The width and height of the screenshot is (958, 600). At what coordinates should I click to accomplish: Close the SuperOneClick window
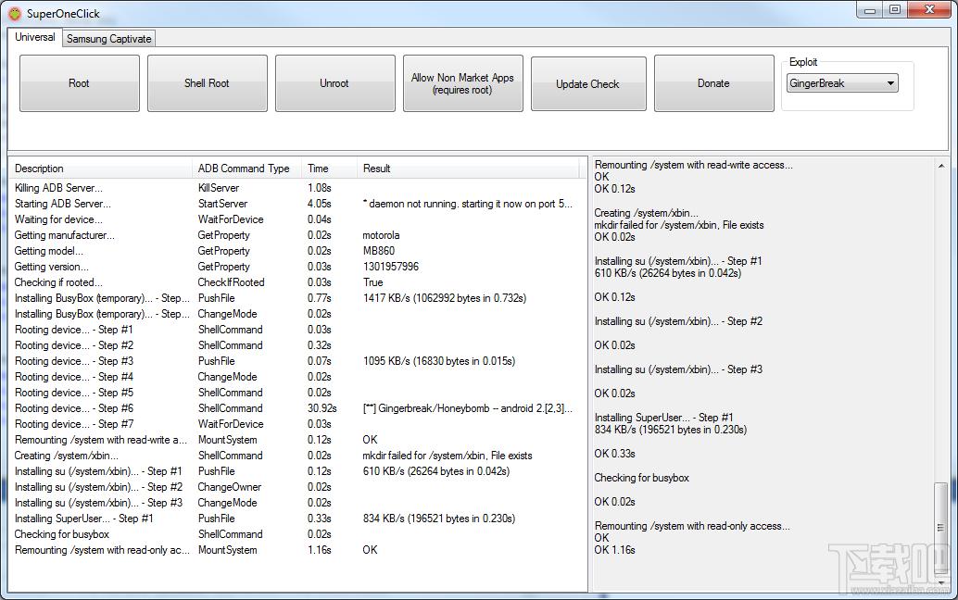[x=929, y=10]
